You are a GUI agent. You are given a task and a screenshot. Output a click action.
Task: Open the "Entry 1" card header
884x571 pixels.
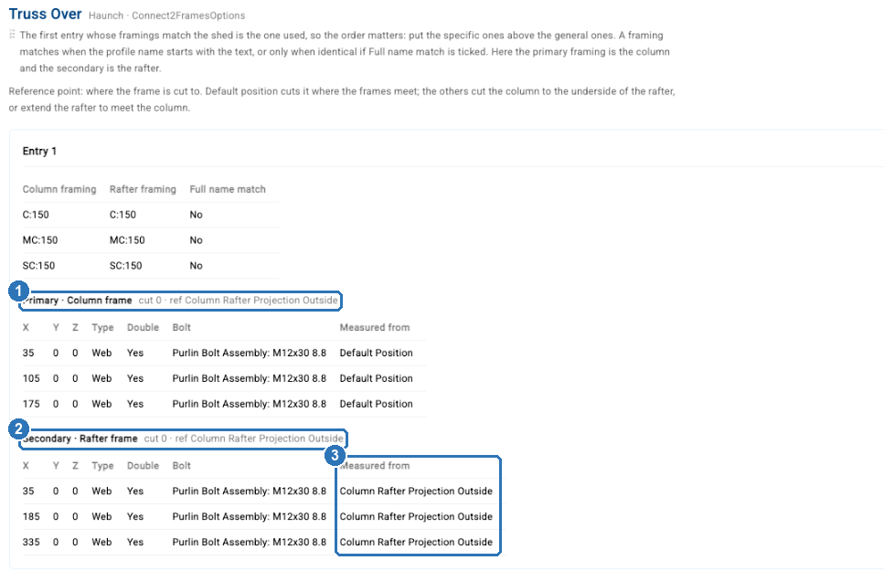coord(39,151)
